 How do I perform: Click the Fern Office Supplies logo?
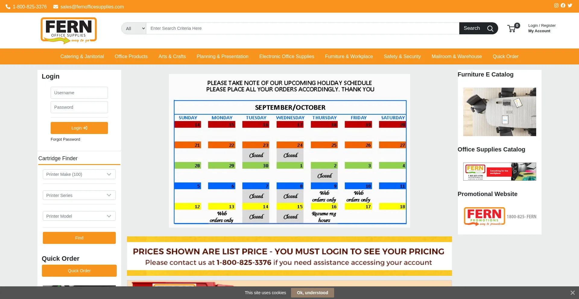69,30
